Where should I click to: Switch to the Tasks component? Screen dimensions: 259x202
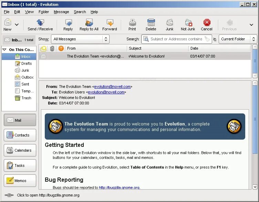click(20, 165)
